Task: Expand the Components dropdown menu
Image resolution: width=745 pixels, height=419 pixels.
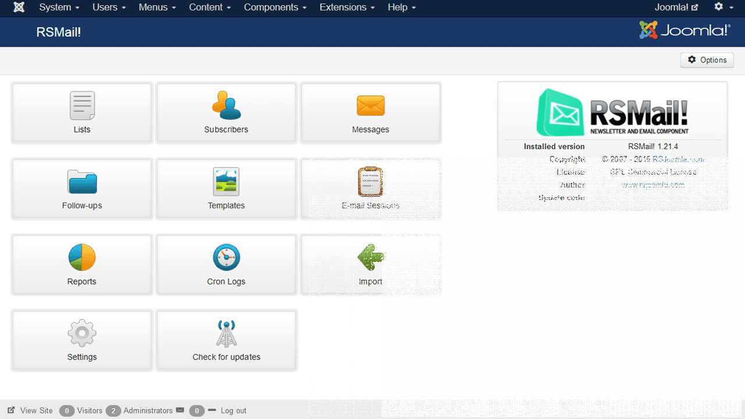Action: [x=275, y=8]
